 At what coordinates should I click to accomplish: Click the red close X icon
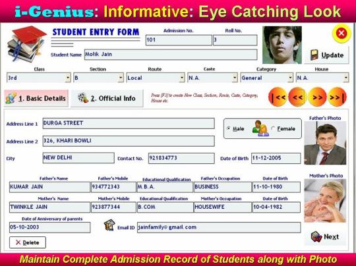[x=341, y=34]
